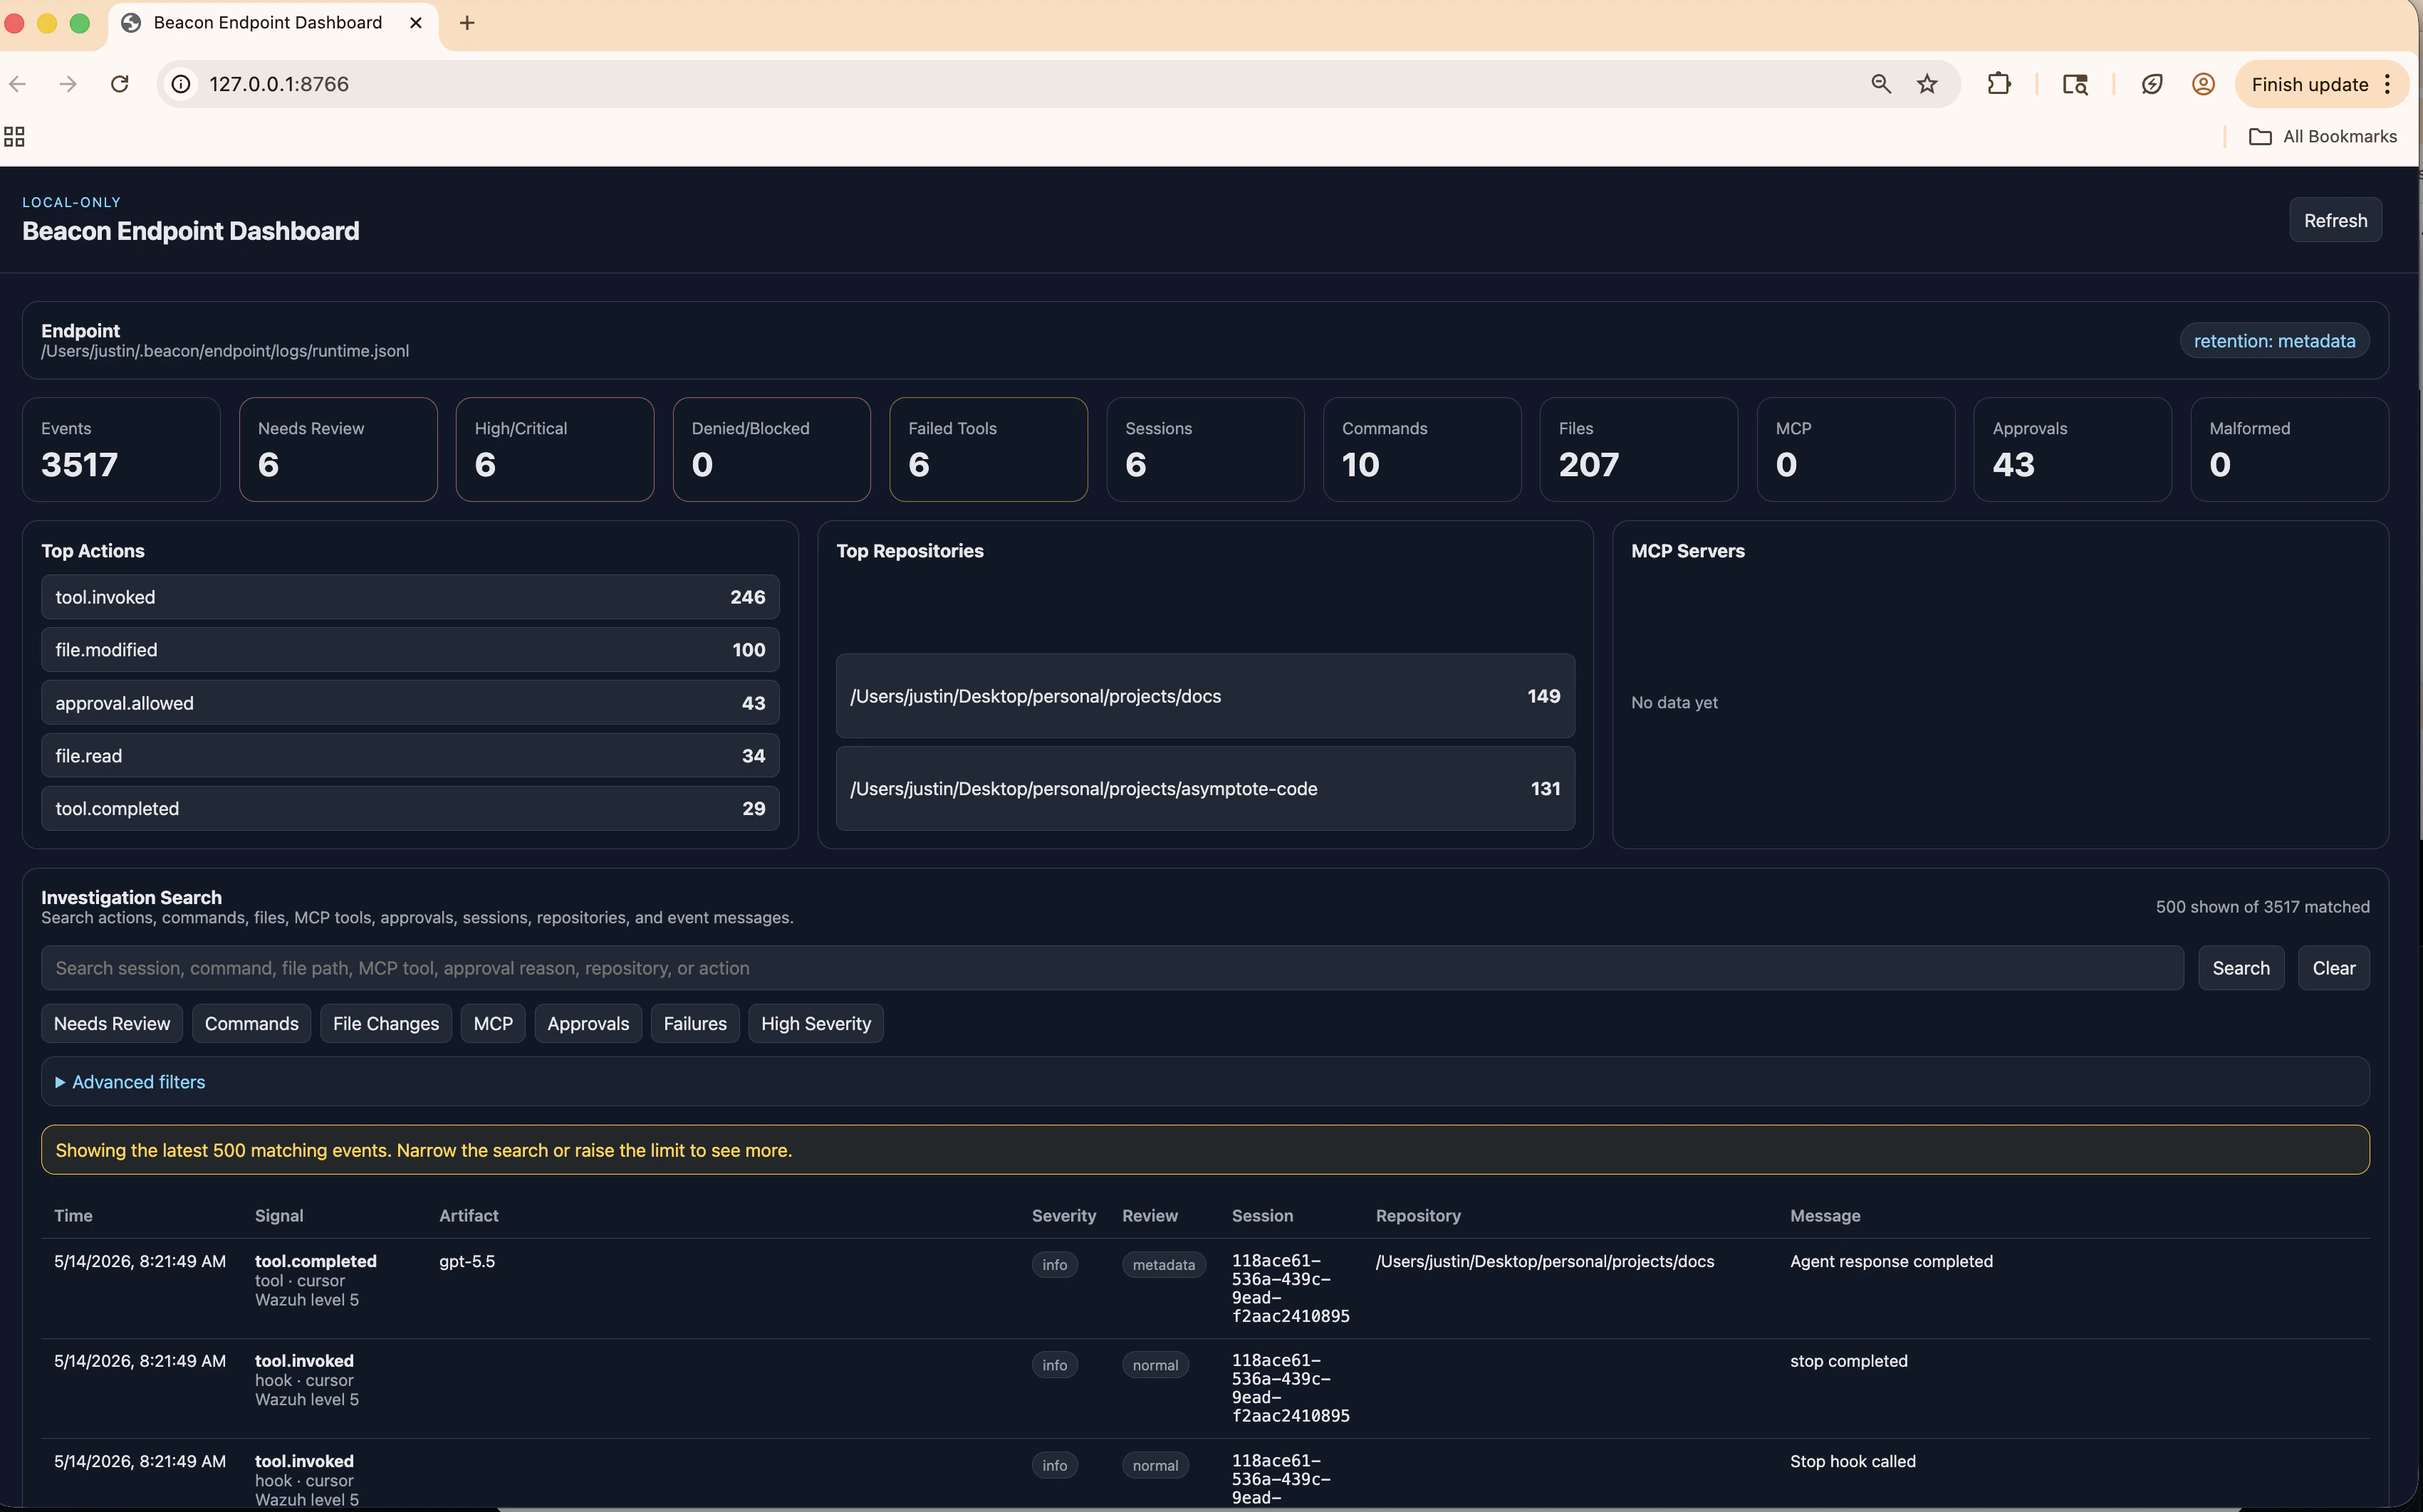Click the Events 3517 stat card
2423x1512 pixels.
pyautogui.click(x=121, y=450)
